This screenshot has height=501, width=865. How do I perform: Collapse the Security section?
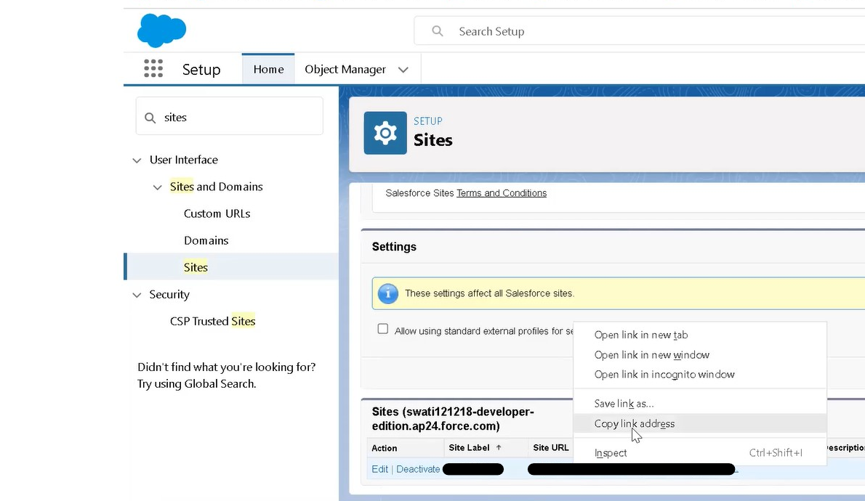[137, 295]
